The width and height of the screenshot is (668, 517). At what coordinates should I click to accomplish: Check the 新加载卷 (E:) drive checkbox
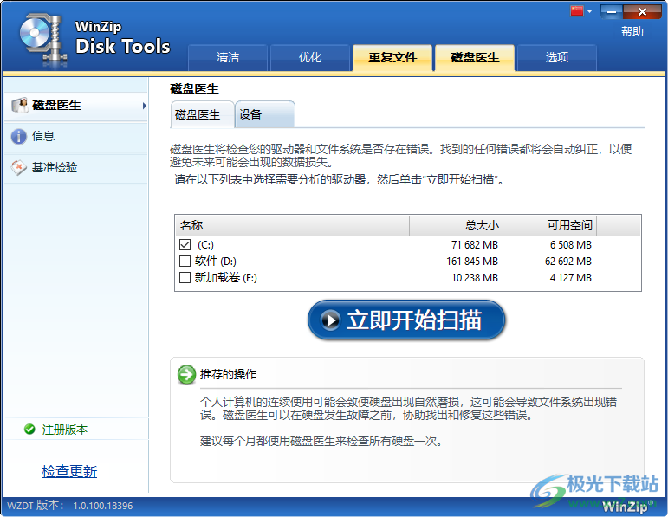[x=185, y=278]
